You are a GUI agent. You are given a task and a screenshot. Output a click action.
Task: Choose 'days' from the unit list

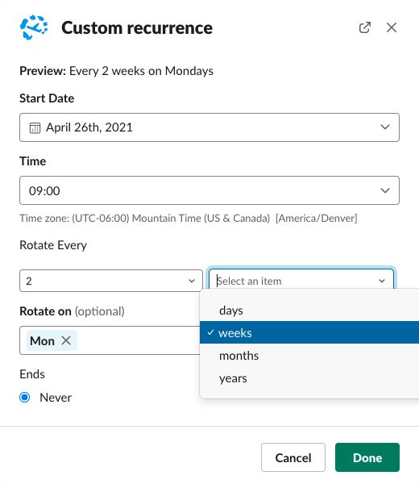tap(309, 311)
